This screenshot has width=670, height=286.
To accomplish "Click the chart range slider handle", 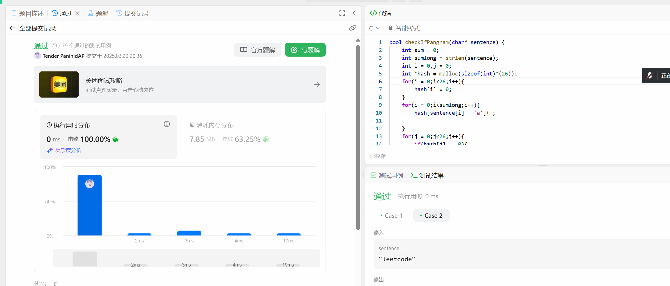I will coord(85,259).
